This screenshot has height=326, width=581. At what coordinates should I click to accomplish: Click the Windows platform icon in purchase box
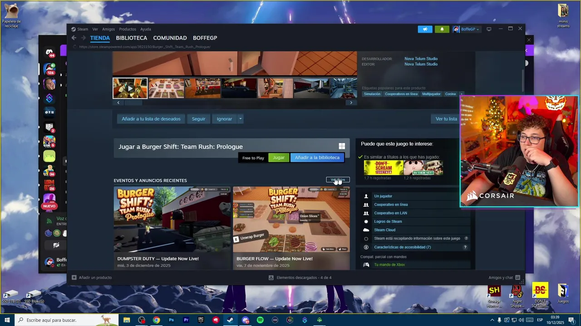[342, 146]
